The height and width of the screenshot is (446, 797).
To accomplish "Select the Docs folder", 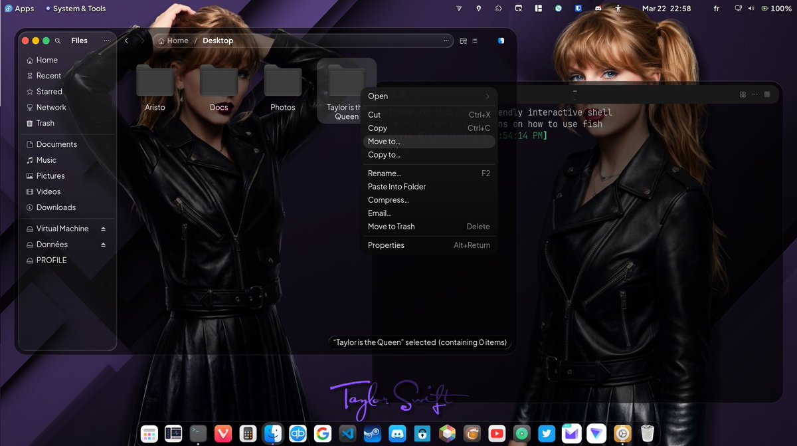I will (x=219, y=87).
